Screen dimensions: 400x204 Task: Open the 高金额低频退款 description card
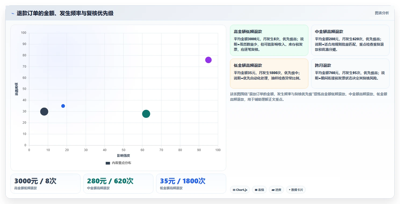[x=269, y=40]
